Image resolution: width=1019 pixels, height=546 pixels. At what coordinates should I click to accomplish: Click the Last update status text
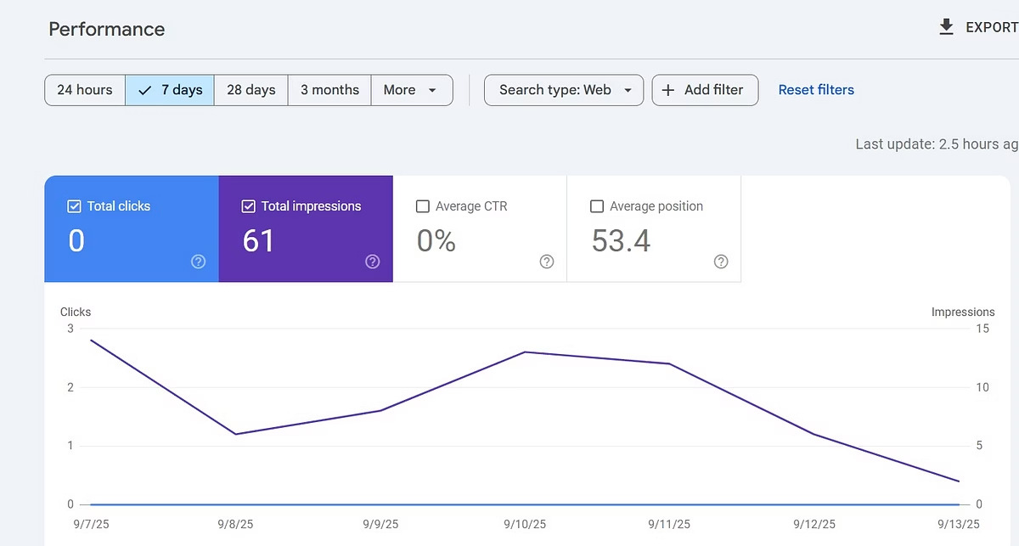pyautogui.click(x=937, y=144)
